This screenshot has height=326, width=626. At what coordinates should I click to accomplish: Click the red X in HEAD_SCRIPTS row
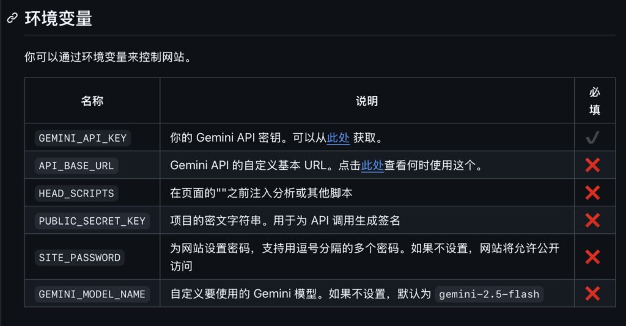(592, 192)
